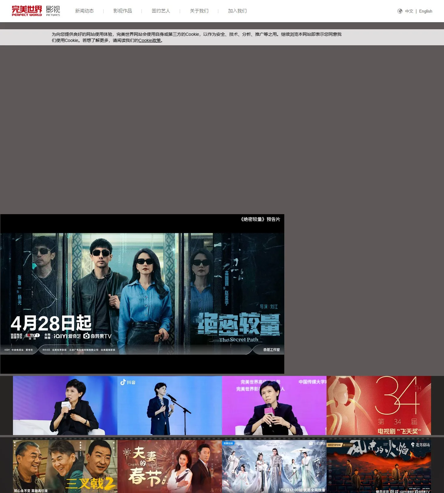Viewport: 444px width, 493px height.
Task: Open news photo of woman on white sofa
Action: pos(65,405)
